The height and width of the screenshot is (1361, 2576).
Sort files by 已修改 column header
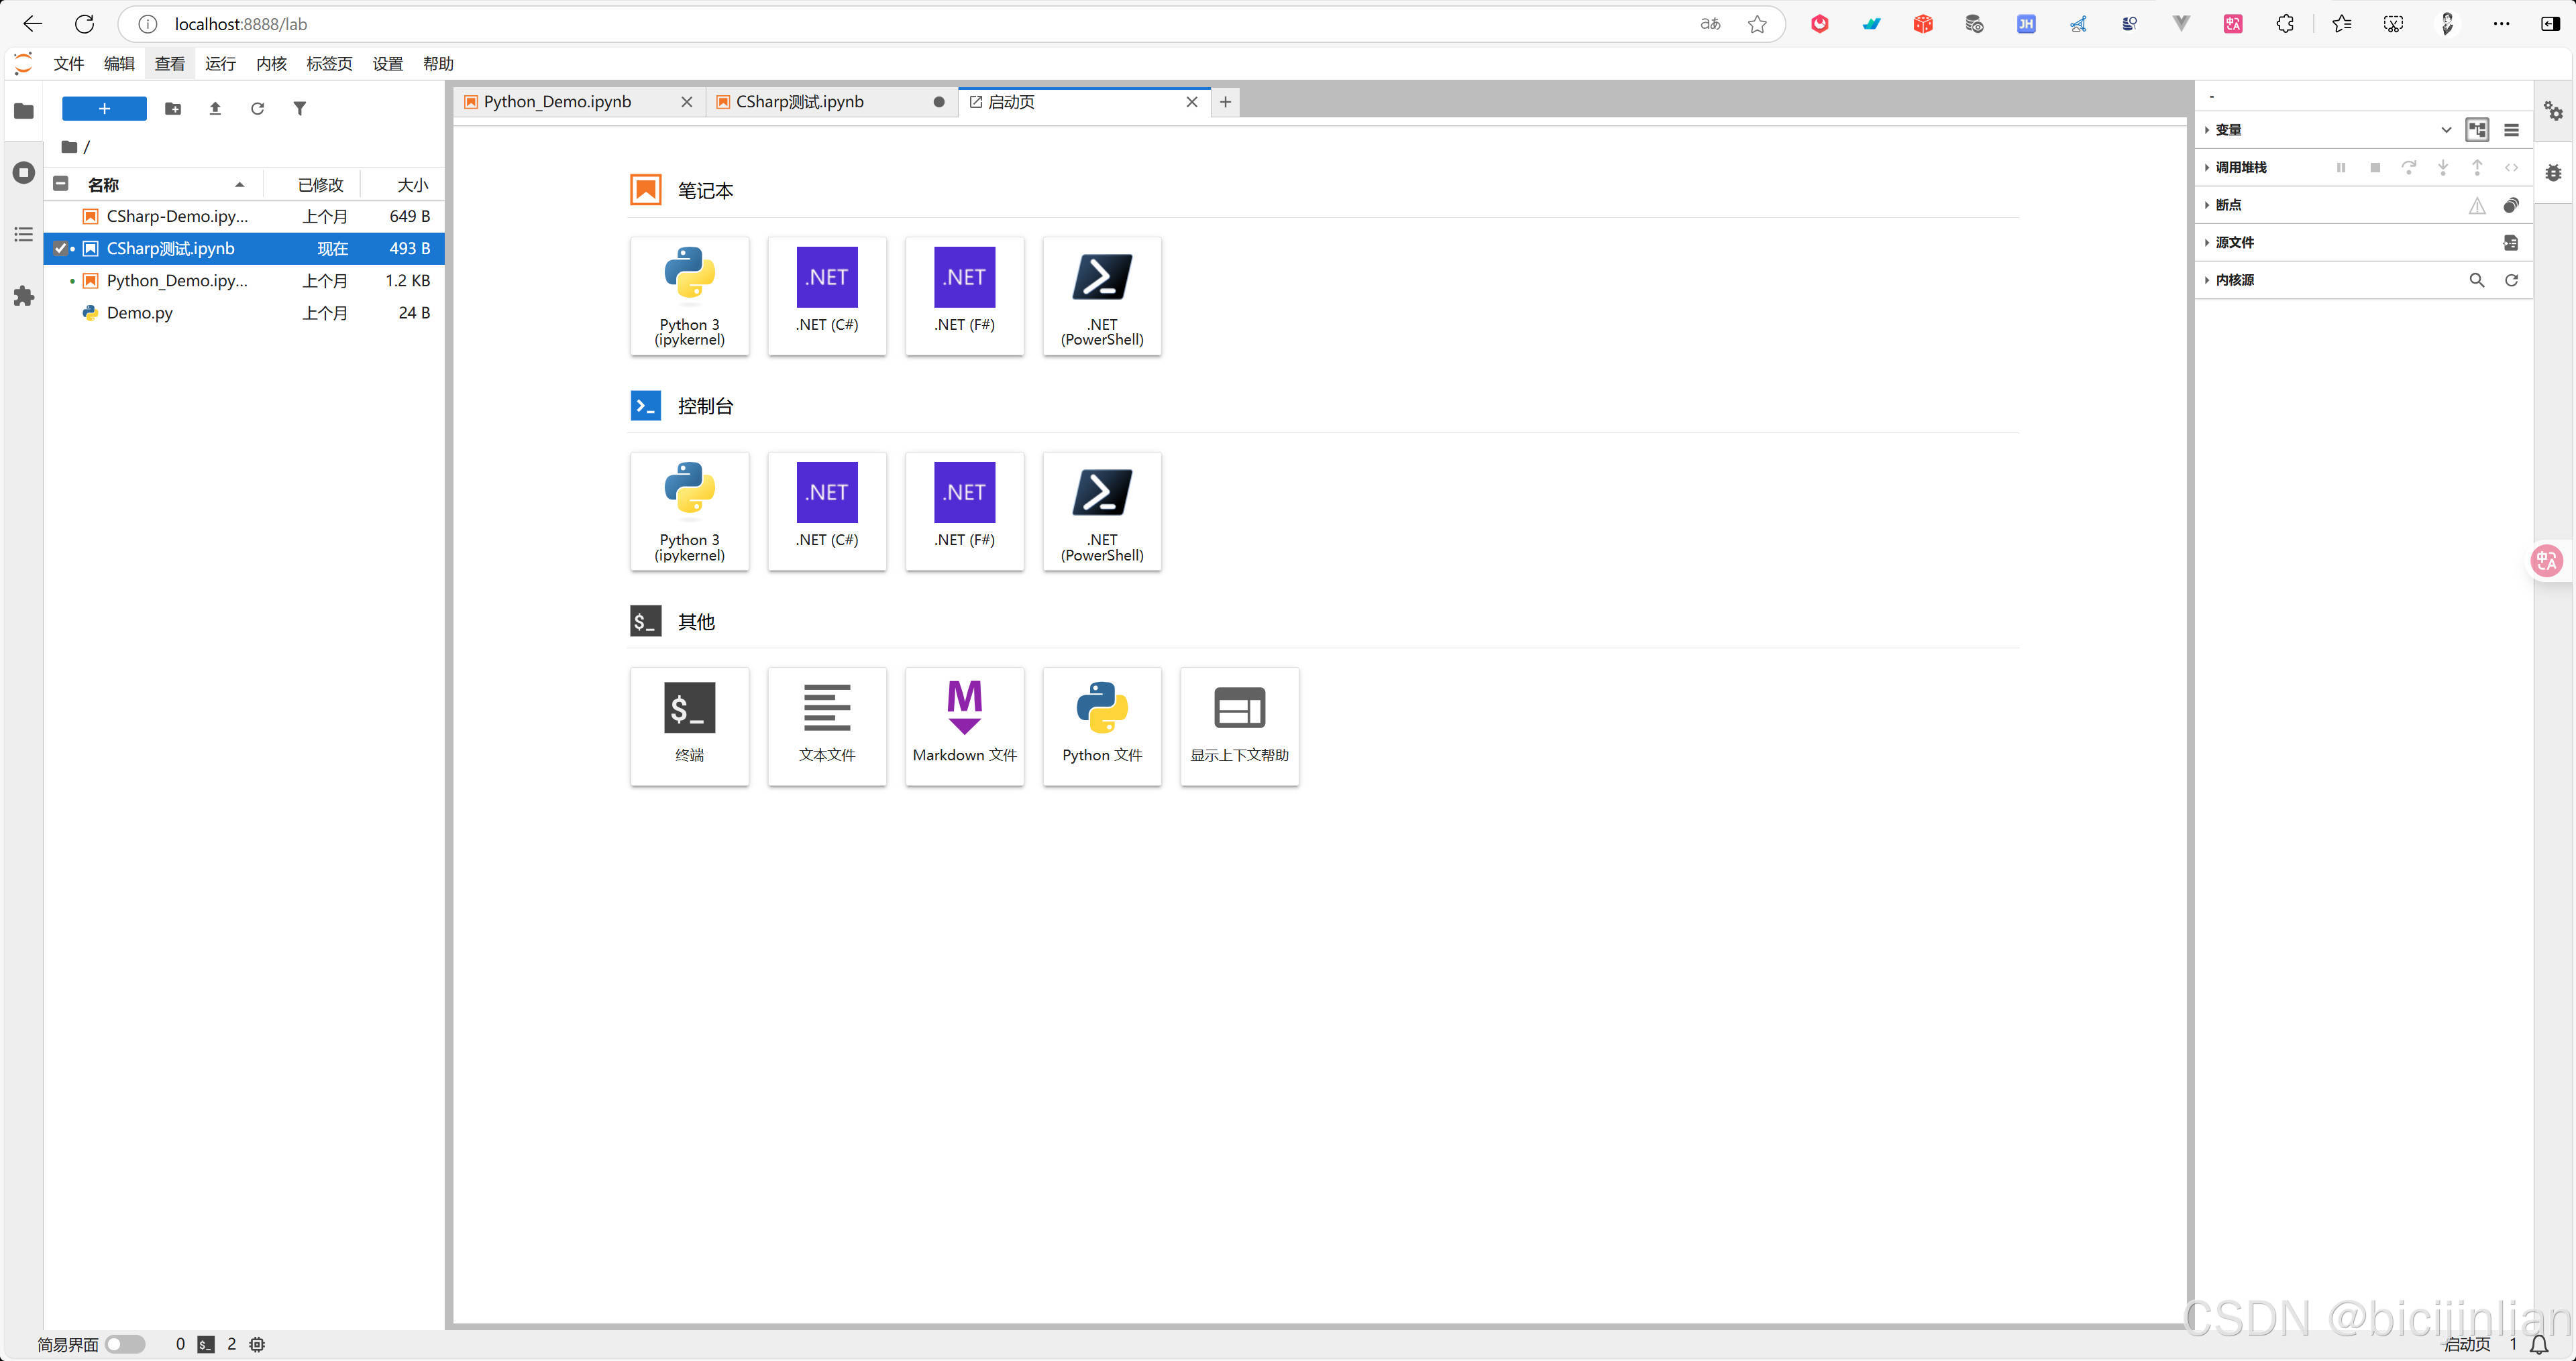[320, 184]
